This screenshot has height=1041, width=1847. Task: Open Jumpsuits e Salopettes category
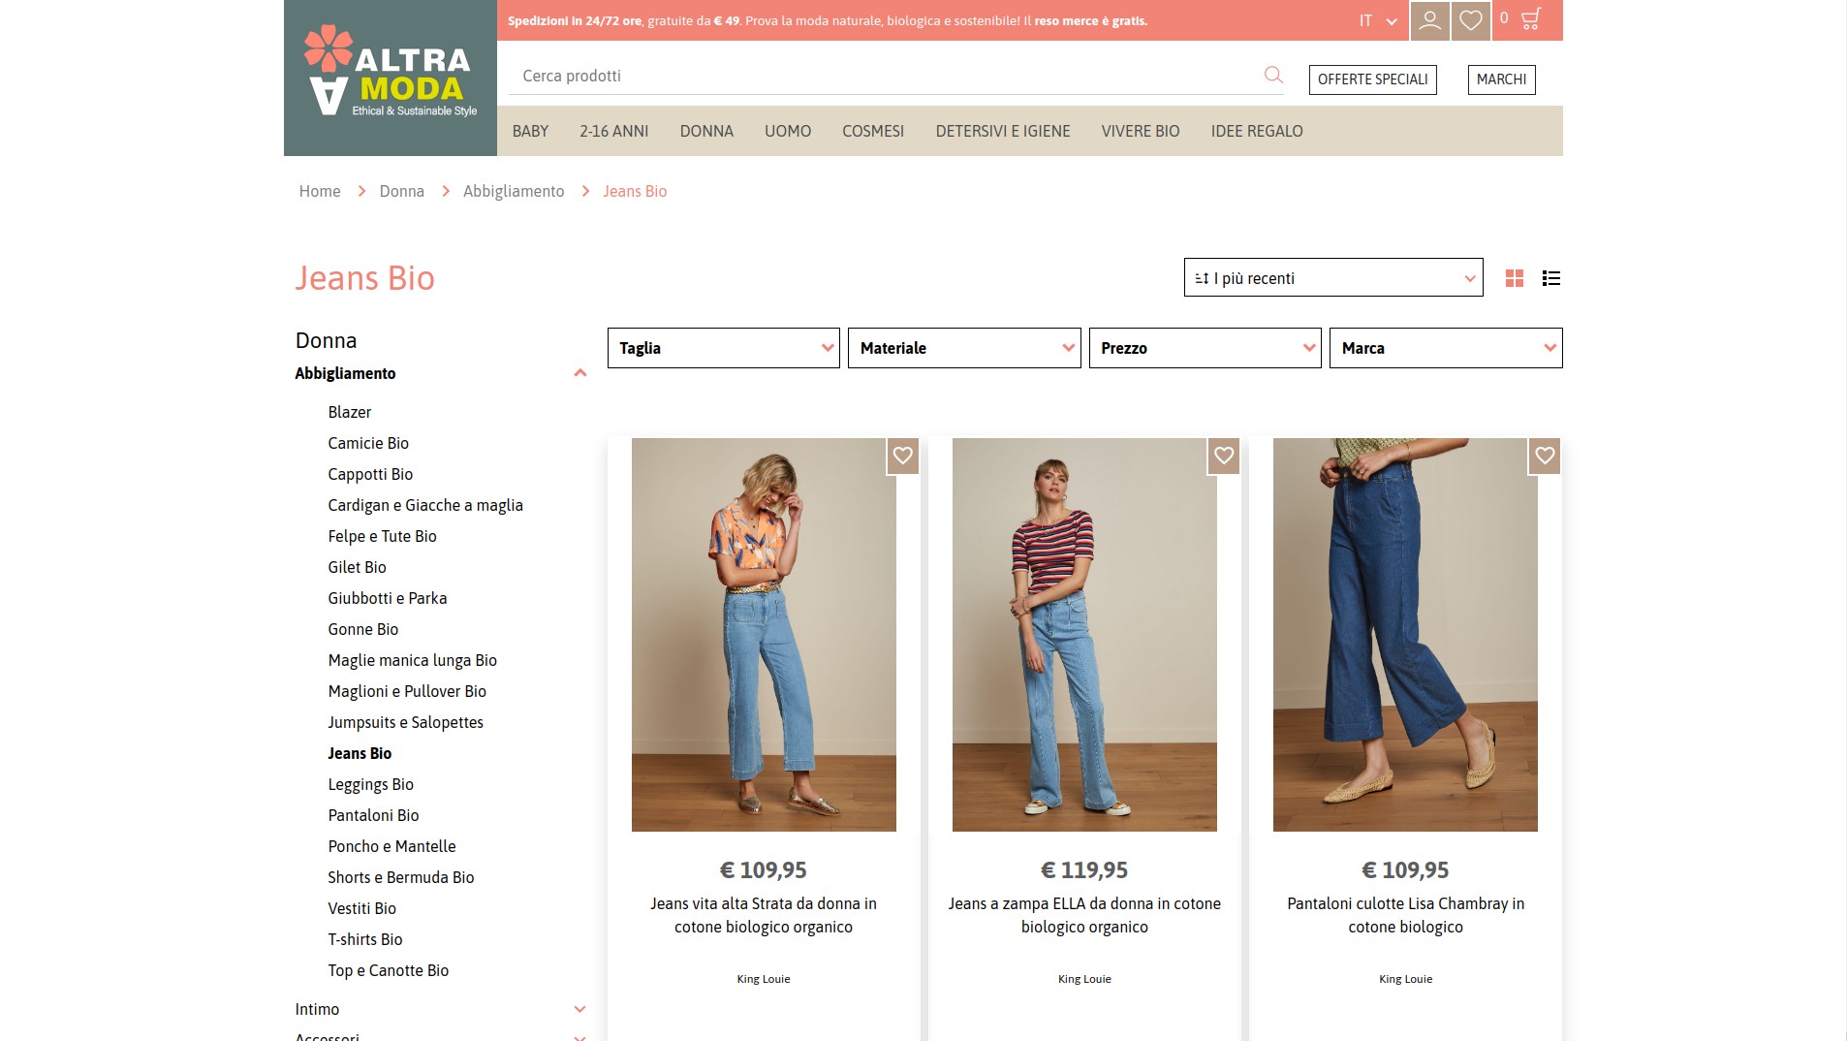(405, 722)
